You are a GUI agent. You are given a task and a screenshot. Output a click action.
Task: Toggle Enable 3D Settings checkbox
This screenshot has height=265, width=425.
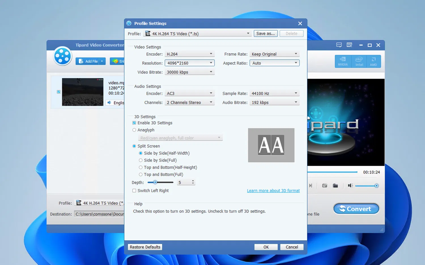[x=134, y=123]
